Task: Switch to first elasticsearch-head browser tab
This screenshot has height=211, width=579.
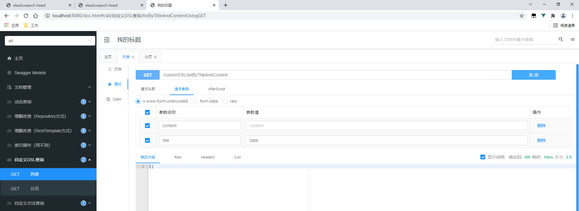Action: point(39,5)
